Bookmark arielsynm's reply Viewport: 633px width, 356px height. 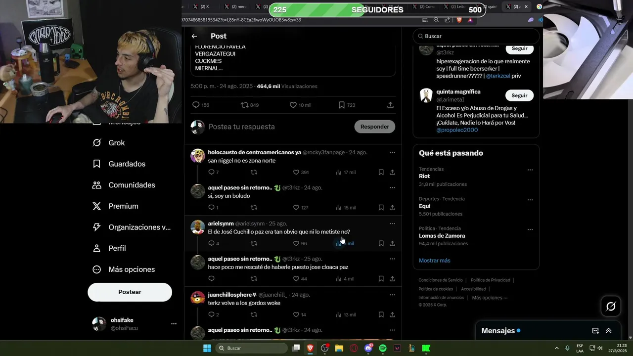point(381,243)
